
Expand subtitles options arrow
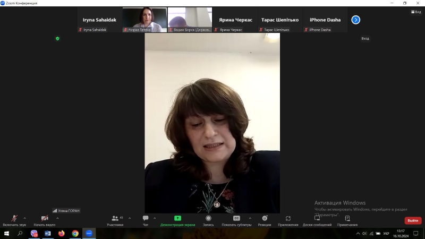[x=250, y=218]
